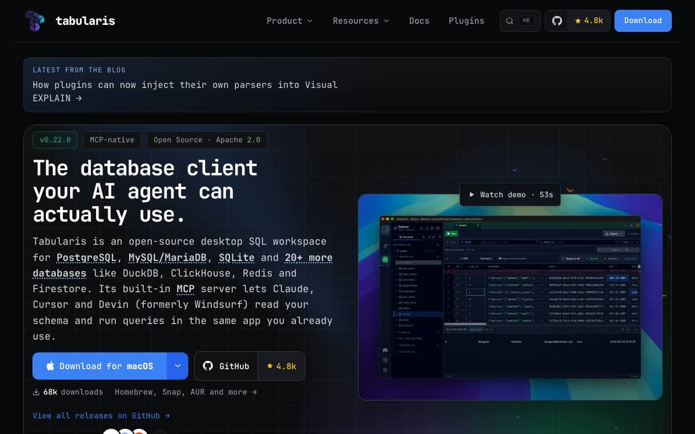Click the tabularis cube logo
This screenshot has height=434, width=695.
click(35, 21)
